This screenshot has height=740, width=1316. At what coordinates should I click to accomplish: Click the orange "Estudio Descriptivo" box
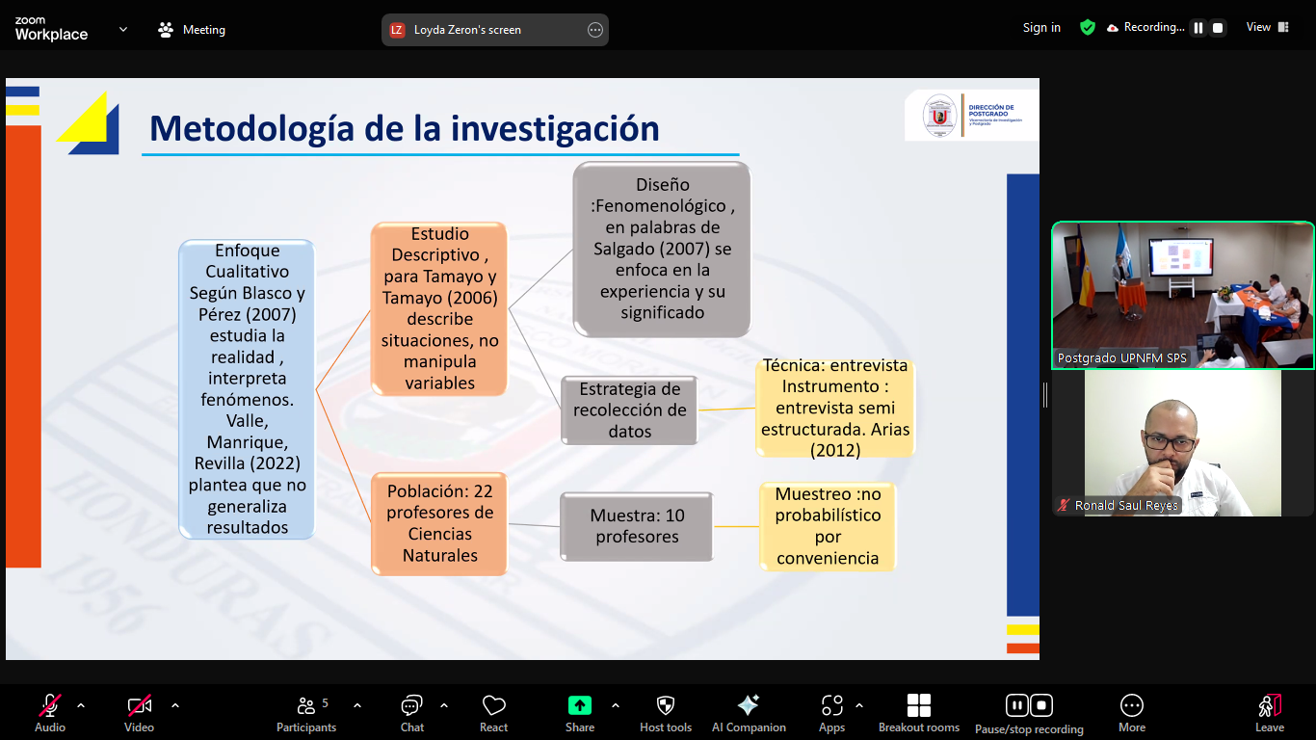tap(439, 308)
